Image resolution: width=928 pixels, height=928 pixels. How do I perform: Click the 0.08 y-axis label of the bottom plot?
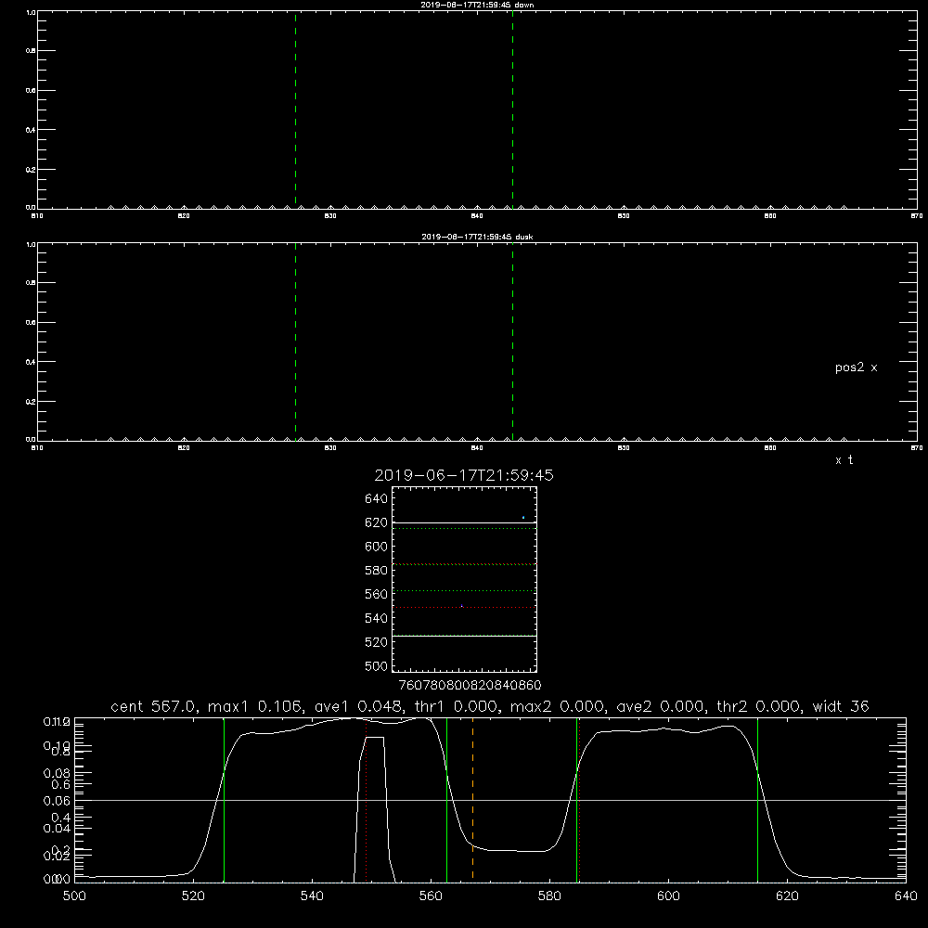pyautogui.click(x=57, y=773)
